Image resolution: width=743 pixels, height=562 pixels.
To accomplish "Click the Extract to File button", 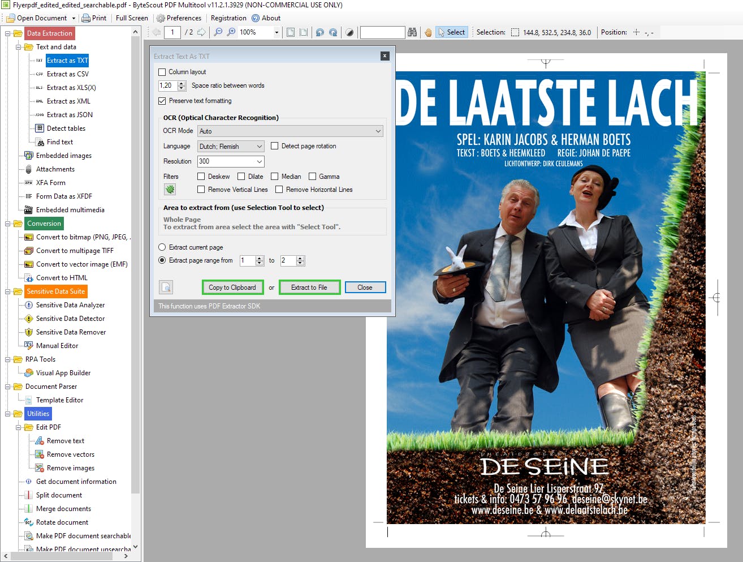I will pyautogui.click(x=309, y=288).
